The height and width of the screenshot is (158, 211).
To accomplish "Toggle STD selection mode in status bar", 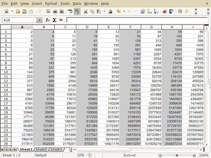I will (x=81, y=155).
